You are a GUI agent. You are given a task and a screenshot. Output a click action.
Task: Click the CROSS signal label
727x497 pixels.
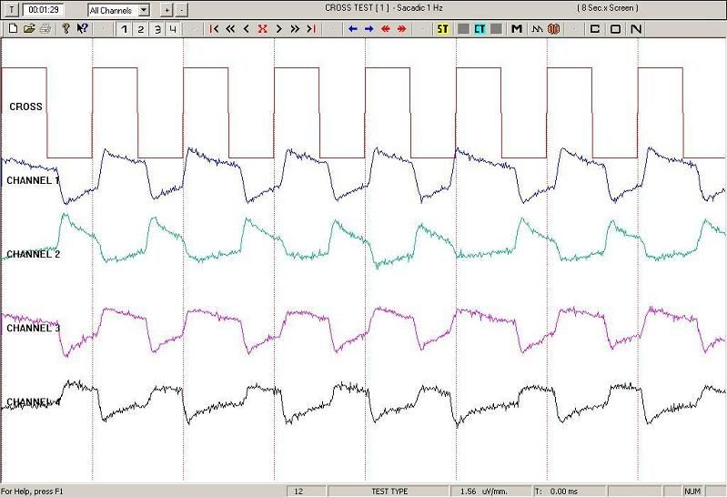[x=25, y=106]
